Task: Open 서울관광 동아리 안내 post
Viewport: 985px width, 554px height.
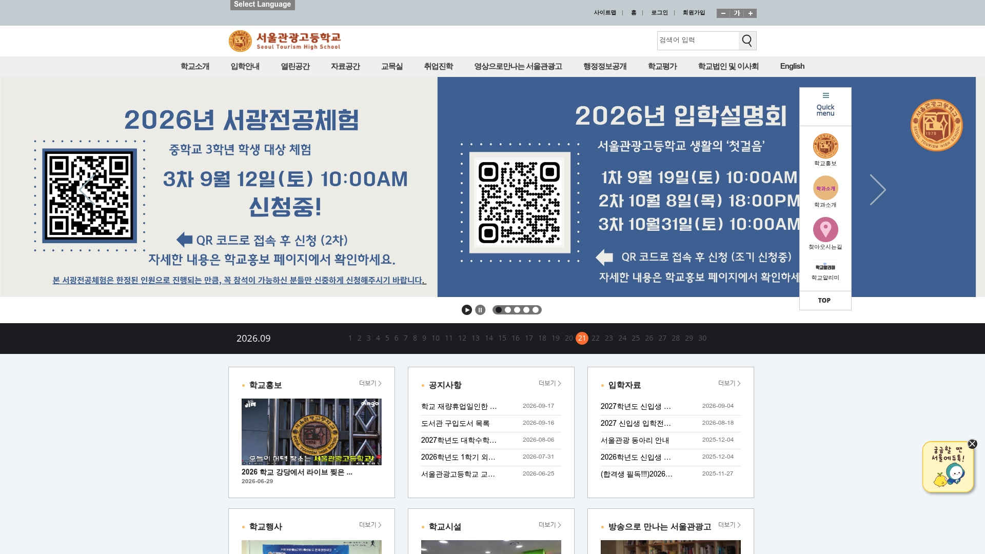Action: tap(635, 440)
